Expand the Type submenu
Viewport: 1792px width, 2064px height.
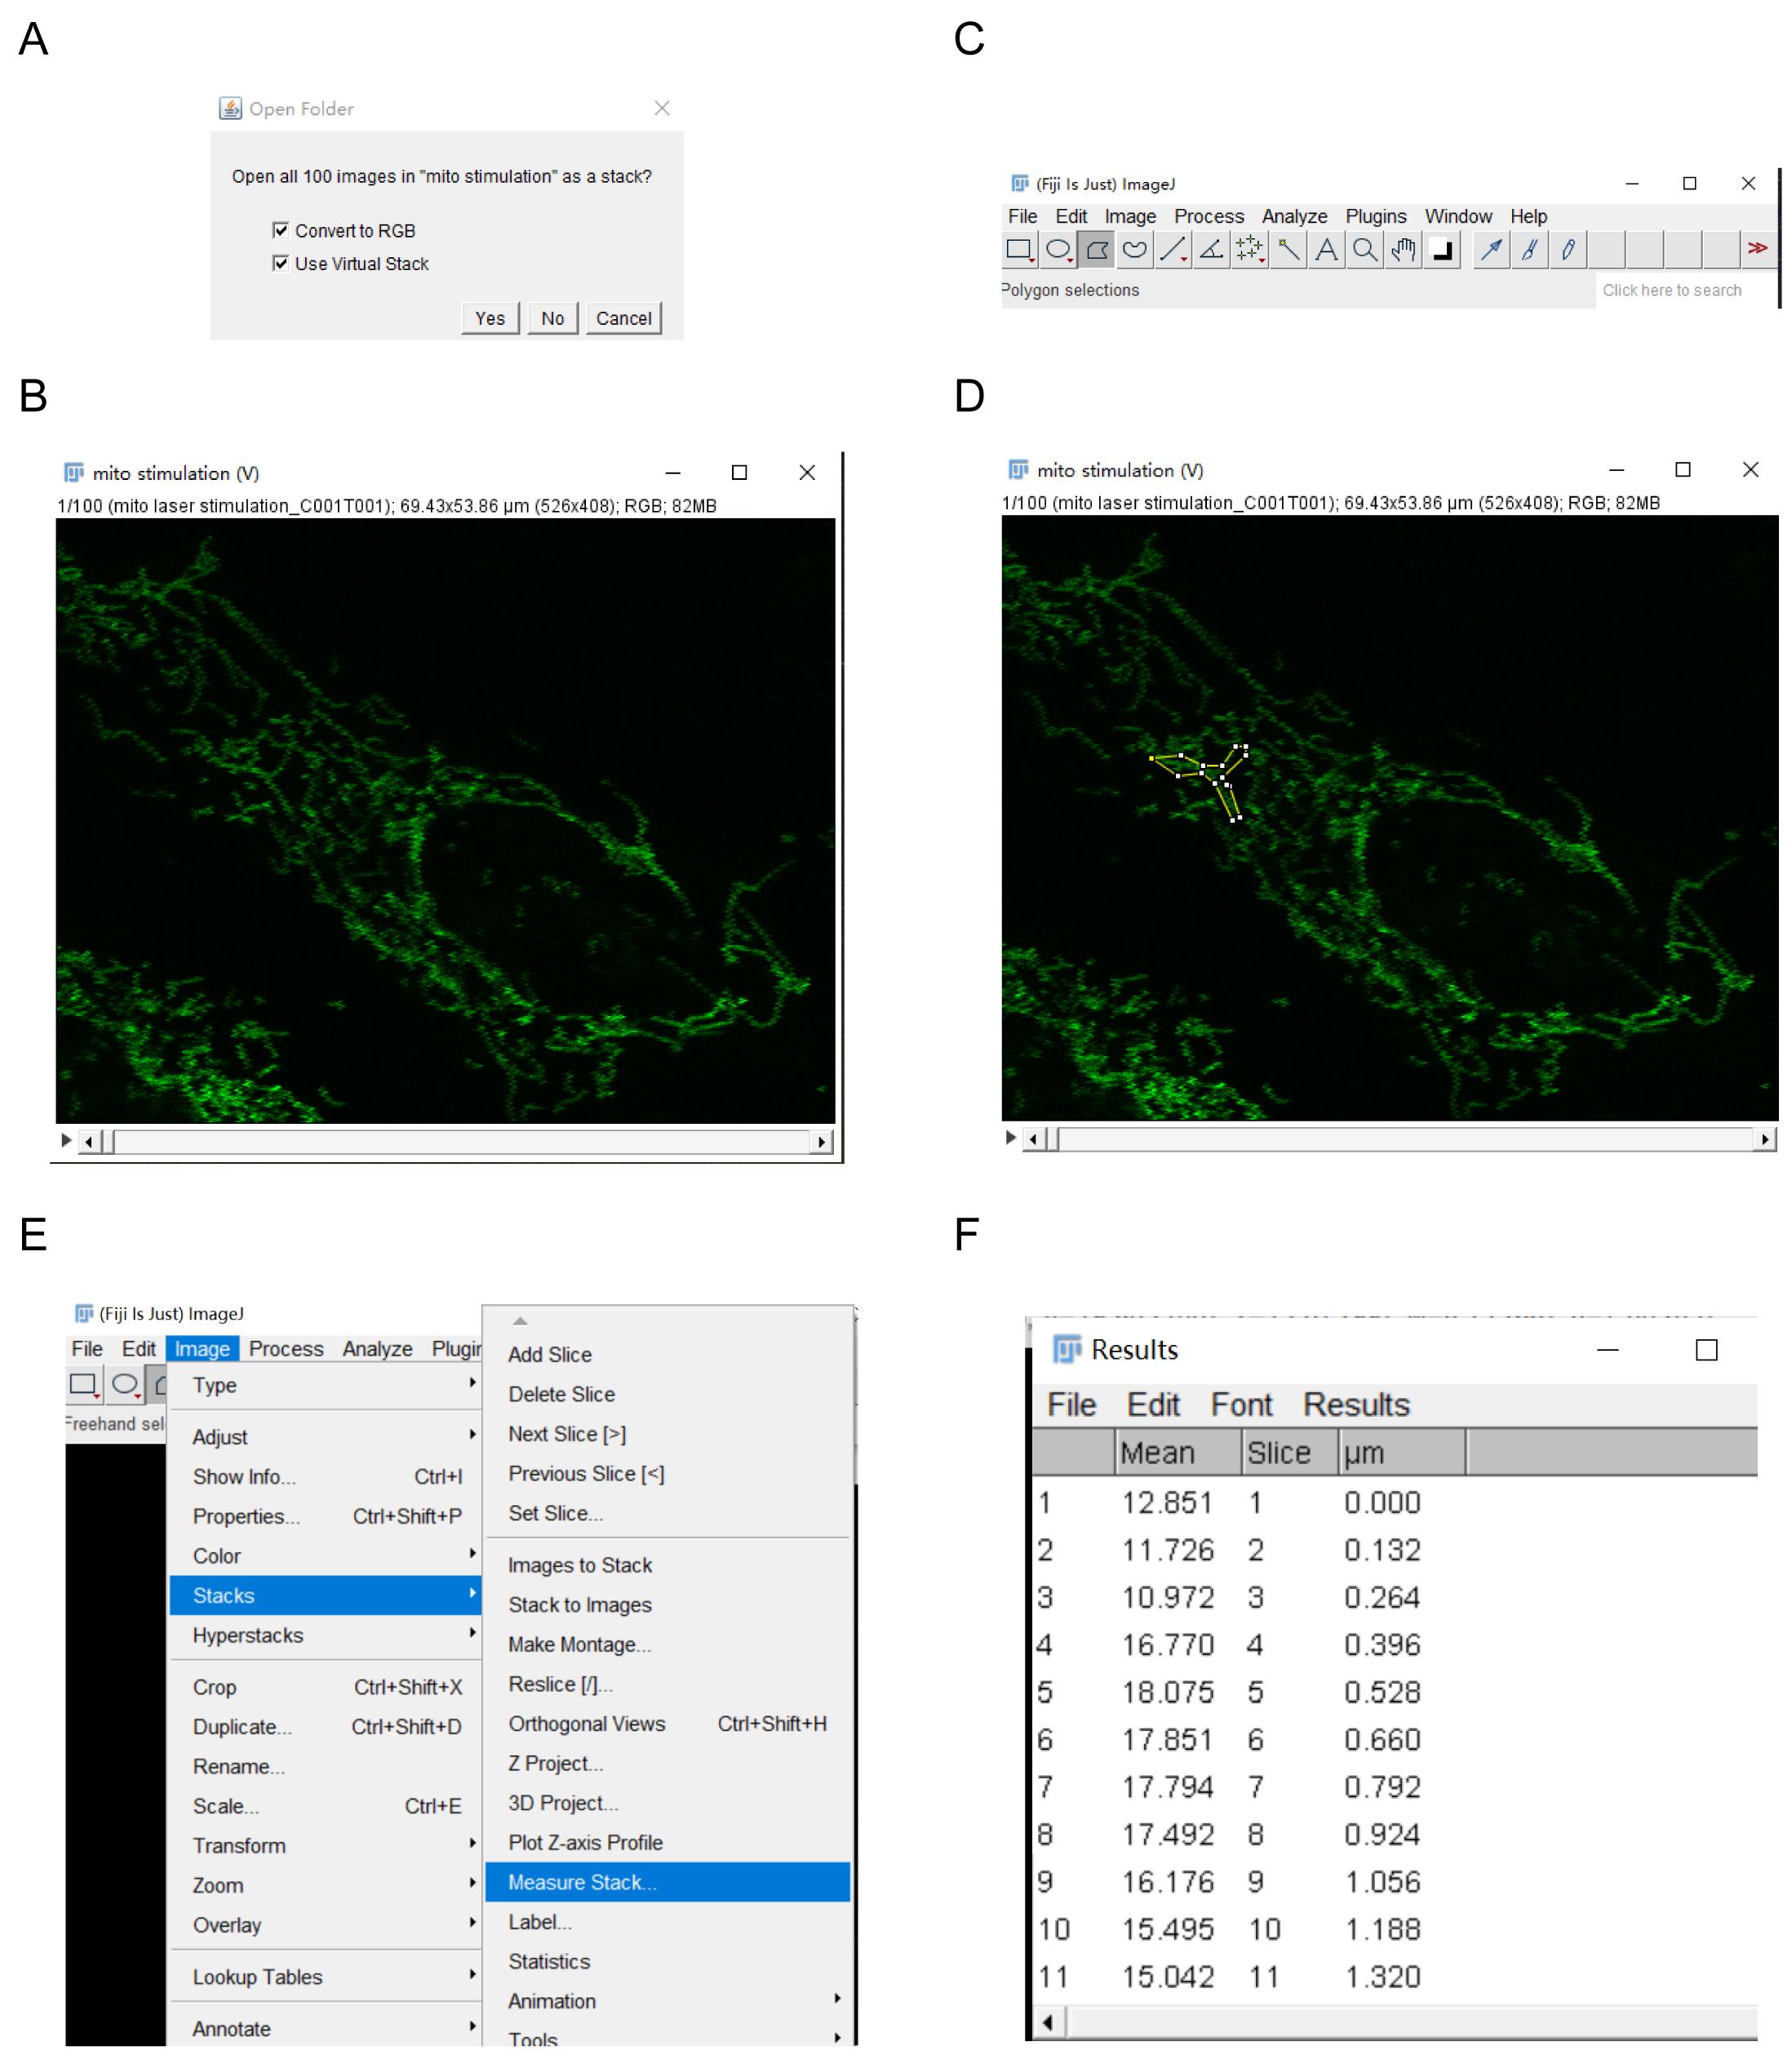pos(325,1385)
